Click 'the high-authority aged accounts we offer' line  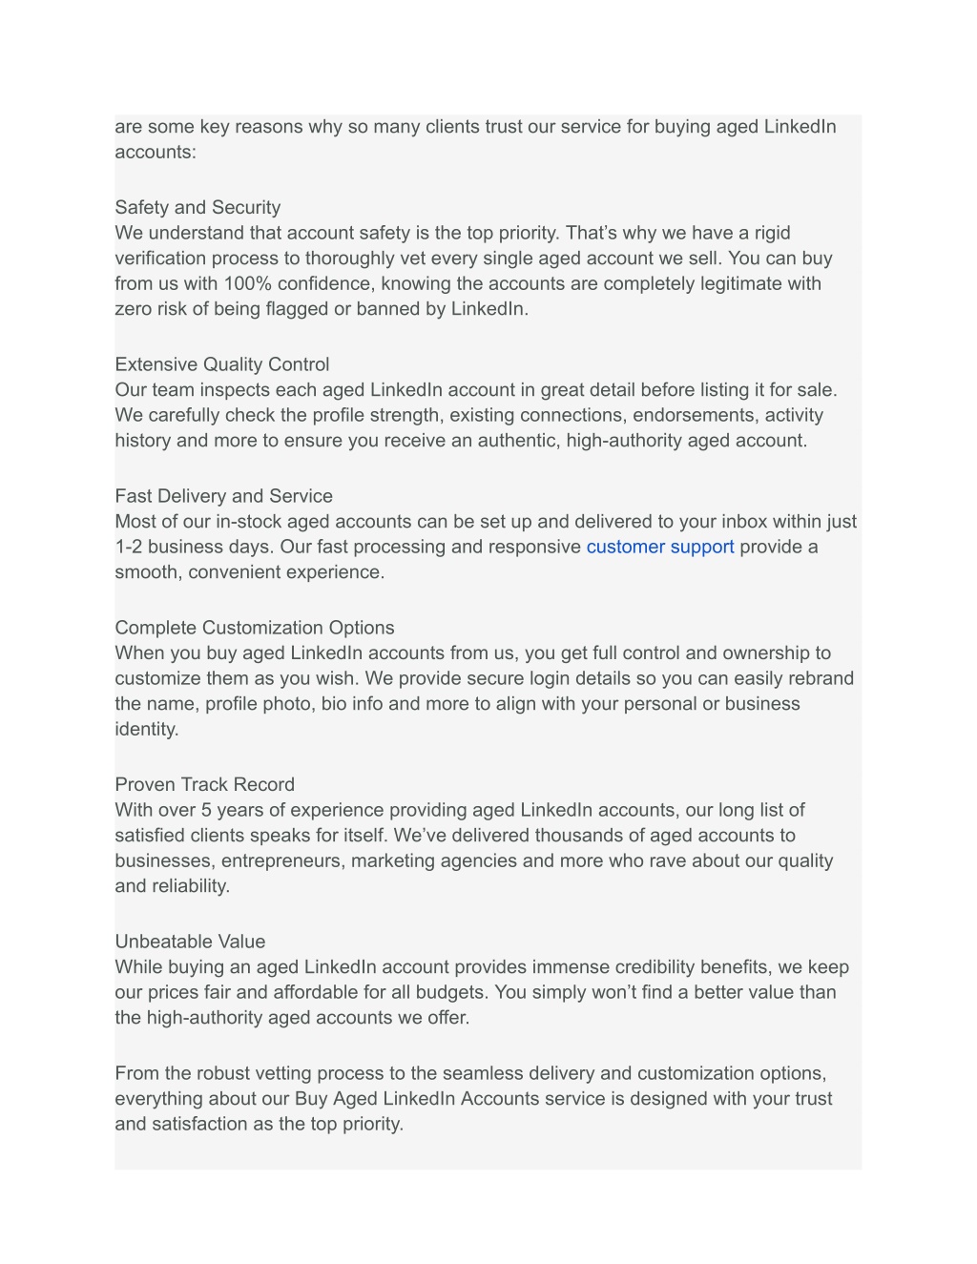(293, 1017)
